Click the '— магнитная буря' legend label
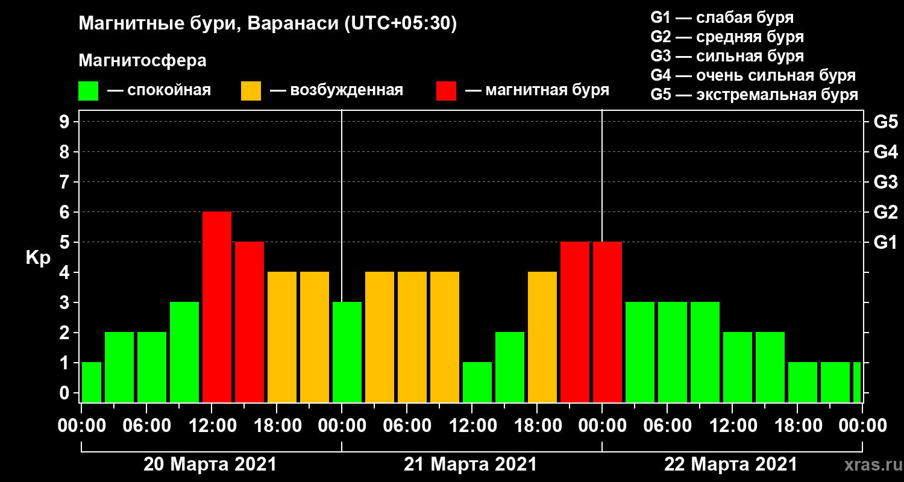 coord(538,91)
